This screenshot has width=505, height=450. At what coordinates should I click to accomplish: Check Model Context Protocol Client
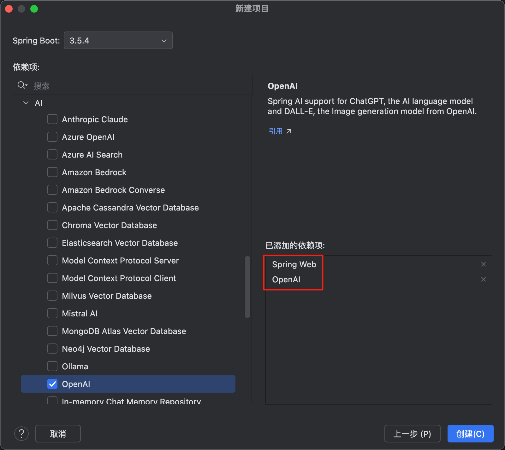point(52,278)
